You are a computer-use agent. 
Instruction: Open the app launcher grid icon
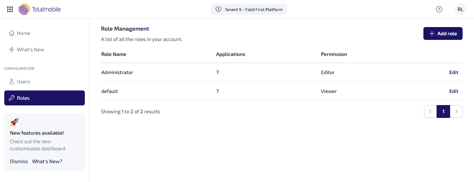click(10, 9)
